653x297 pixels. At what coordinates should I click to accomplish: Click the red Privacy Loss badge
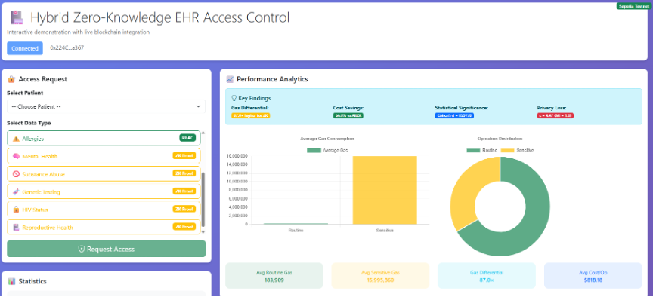click(556, 115)
